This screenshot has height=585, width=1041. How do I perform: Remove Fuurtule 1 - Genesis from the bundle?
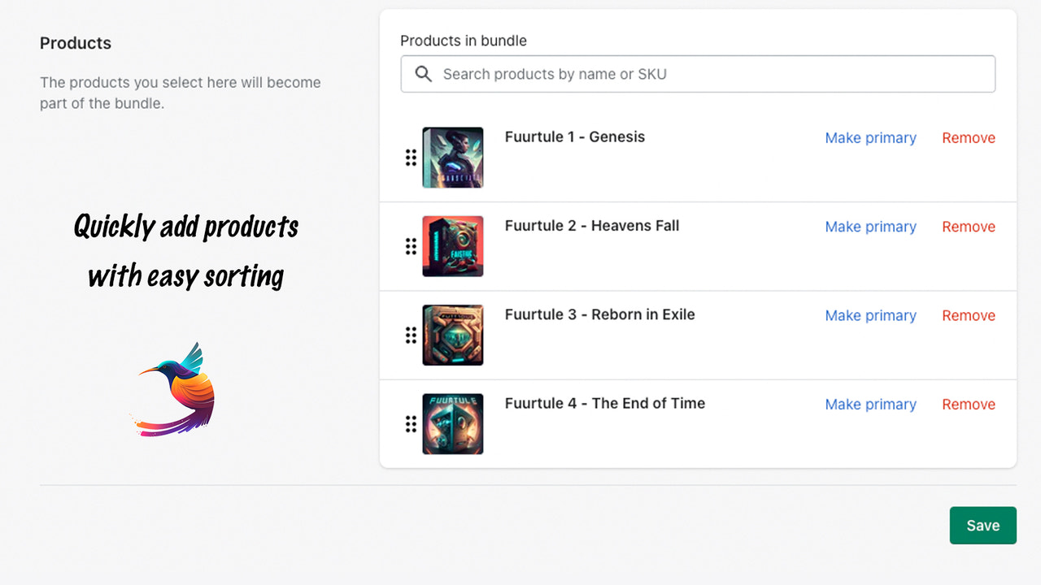(968, 137)
